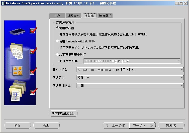Click the checkmark beside the question mark folders
This screenshot has width=189, height=133.
click(34, 92)
